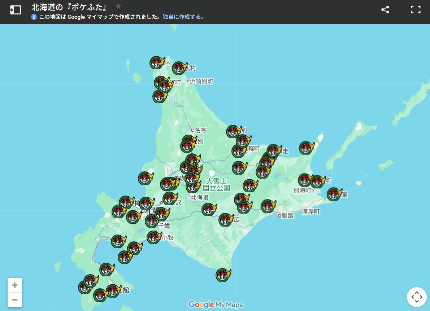Select the marker next to 帯広 label
The width and height of the screenshot is (430, 311).
(x=225, y=220)
